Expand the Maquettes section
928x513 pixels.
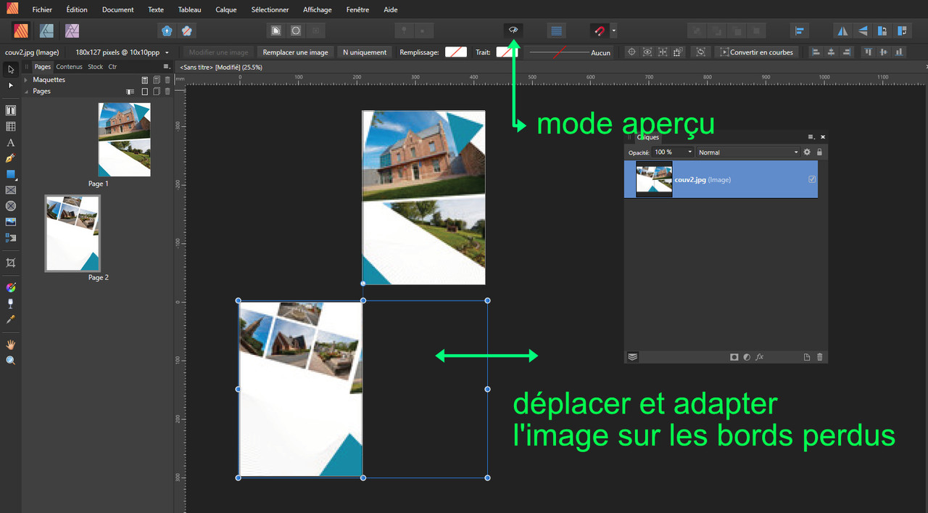point(26,80)
